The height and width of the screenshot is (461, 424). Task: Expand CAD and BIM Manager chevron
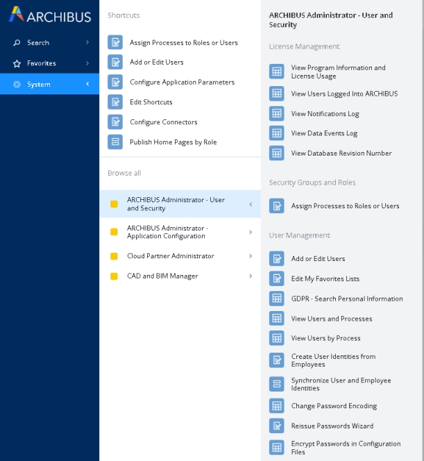251,276
